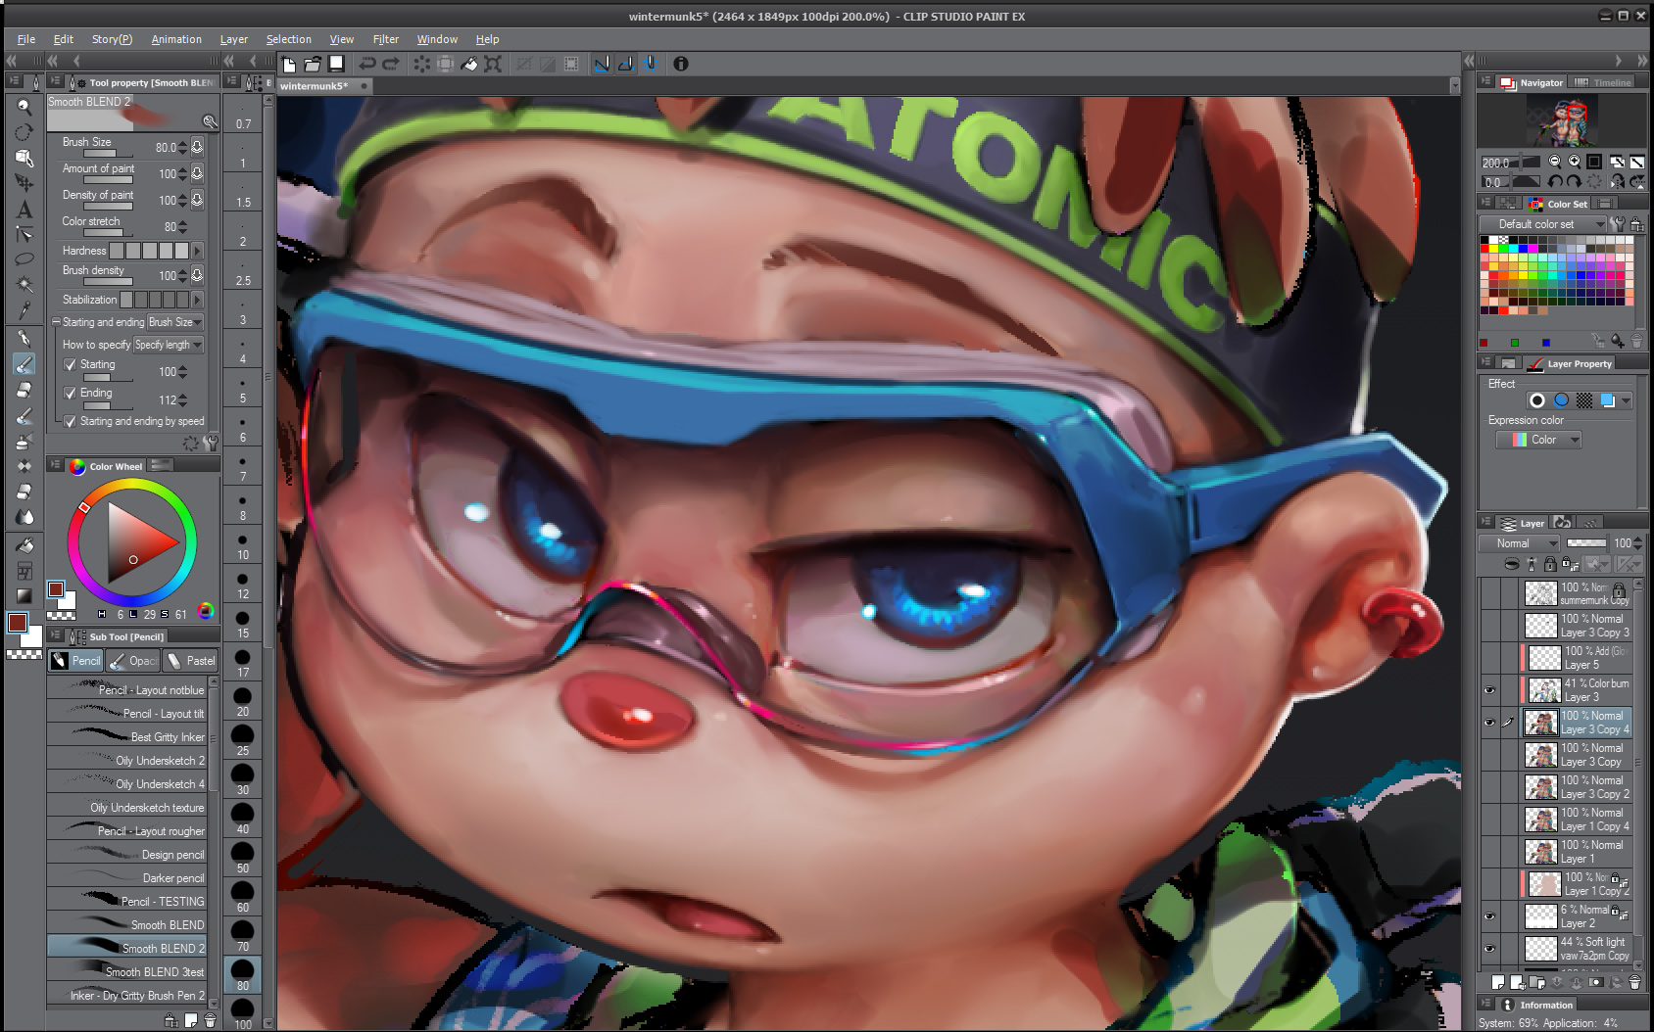Viewport: 1654px width, 1032px height.
Task: Select the Oily Undersketch 2 brush
Action: 126,761
